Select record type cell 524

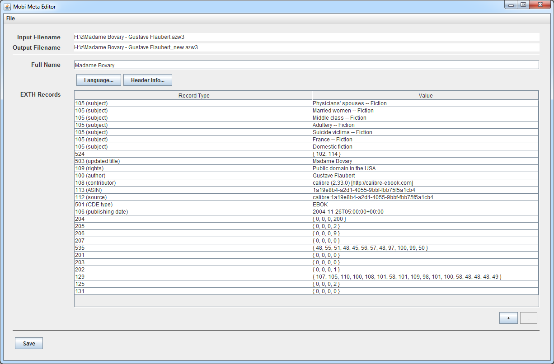click(x=193, y=154)
